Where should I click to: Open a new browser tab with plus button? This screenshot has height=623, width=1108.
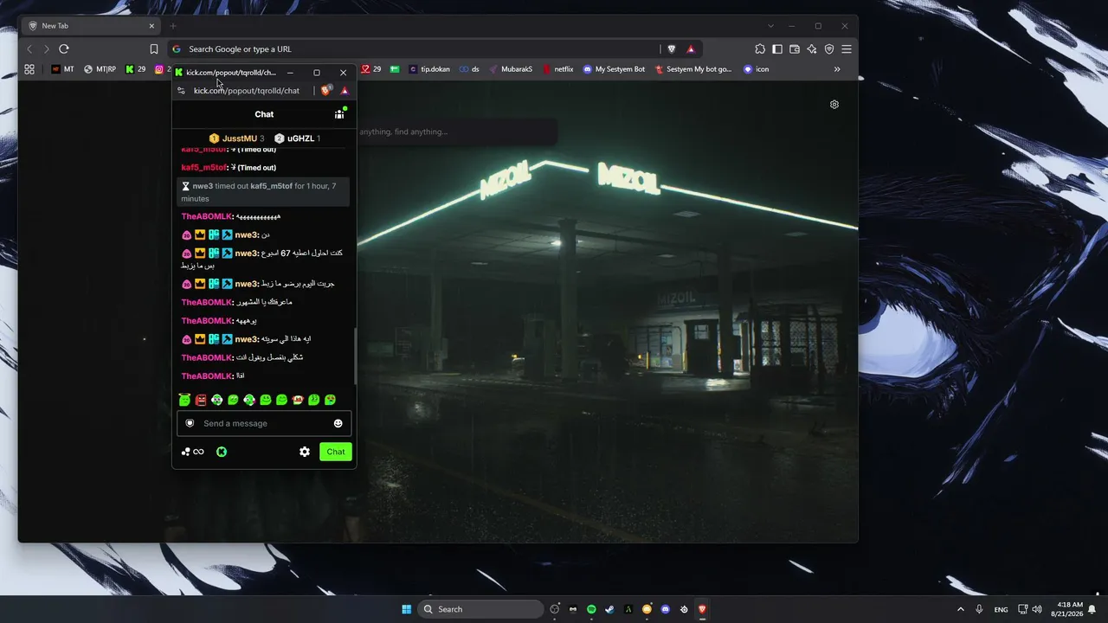[x=173, y=26]
